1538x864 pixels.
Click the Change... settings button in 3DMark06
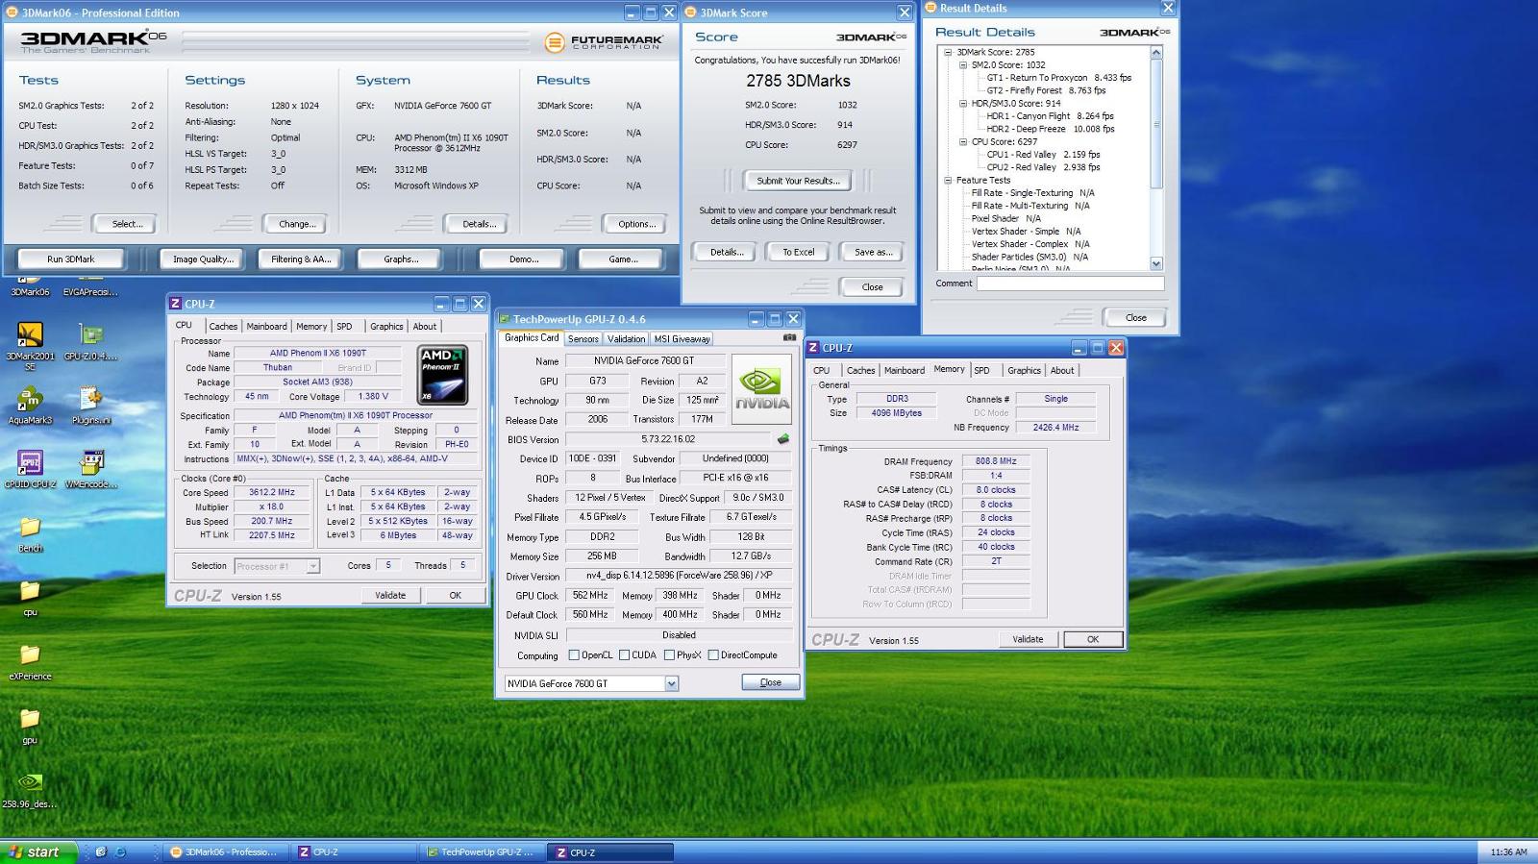[x=295, y=224]
